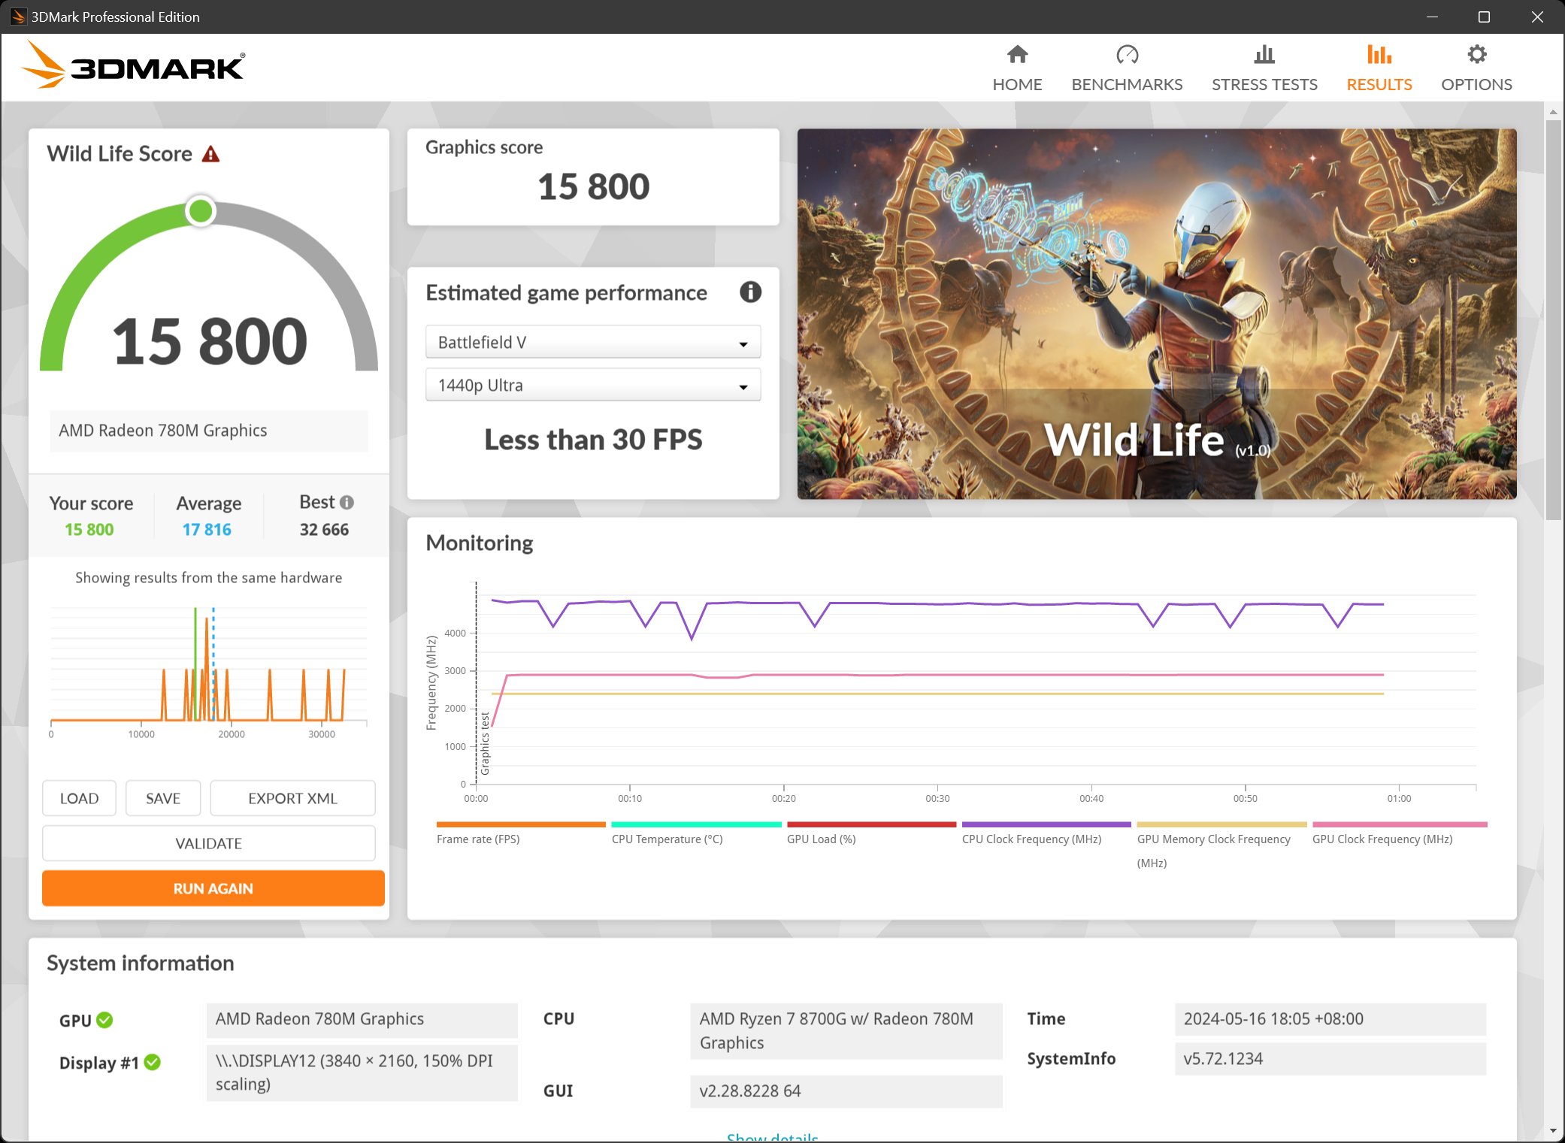Switch to the BENCHMARKS tab label
Screen dimensions: 1565x1143
point(1127,84)
